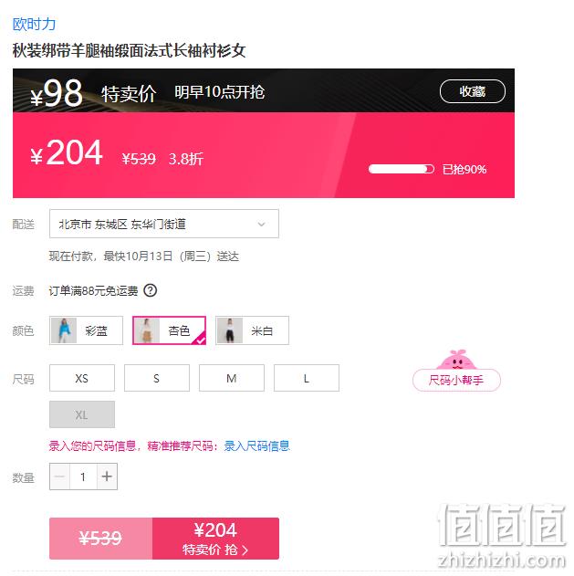Select the 彩蓝 color thumbnail
Image resolution: width=574 pixels, height=576 pixels.
pos(64,330)
